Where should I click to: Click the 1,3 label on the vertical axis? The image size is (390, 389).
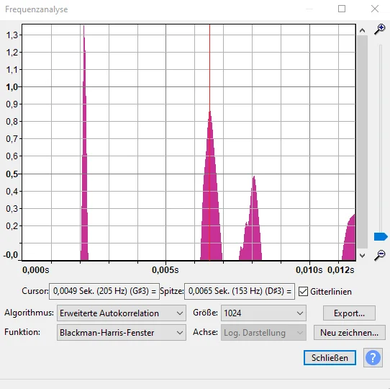pyautogui.click(x=12, y=35)
